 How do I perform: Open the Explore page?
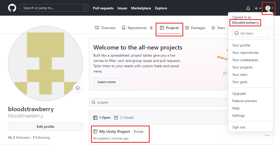(161, 8)
